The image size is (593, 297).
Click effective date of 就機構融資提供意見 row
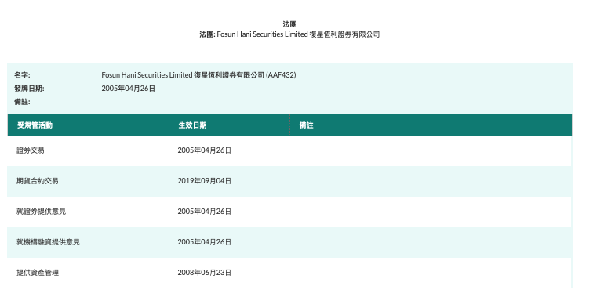tap(204, 242)
